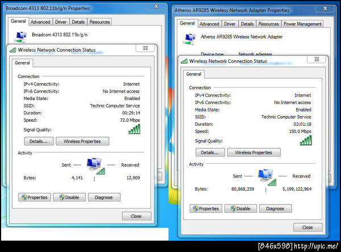The width and height of the screenshot is (341, 252).
Task: Click 'No Internet access' IPv6 value in left window
Action: [121, 92]
